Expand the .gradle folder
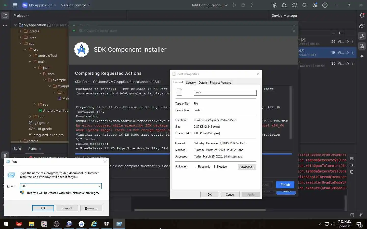The image size is (367, 229). tap(20, 31)
